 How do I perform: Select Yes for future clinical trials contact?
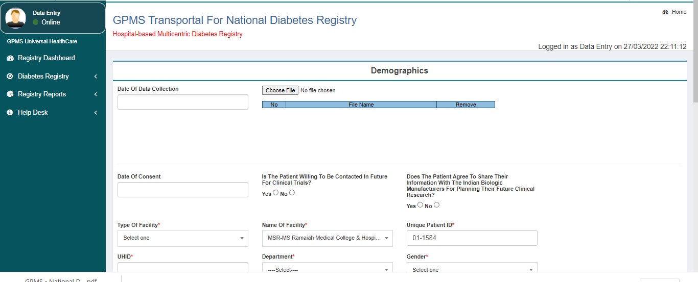276,193
